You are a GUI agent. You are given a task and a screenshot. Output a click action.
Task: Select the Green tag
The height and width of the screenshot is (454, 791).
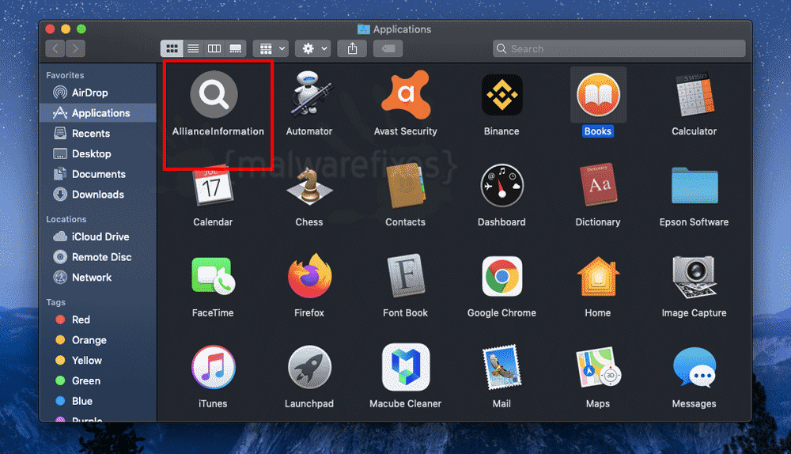(x=98, y=381)
